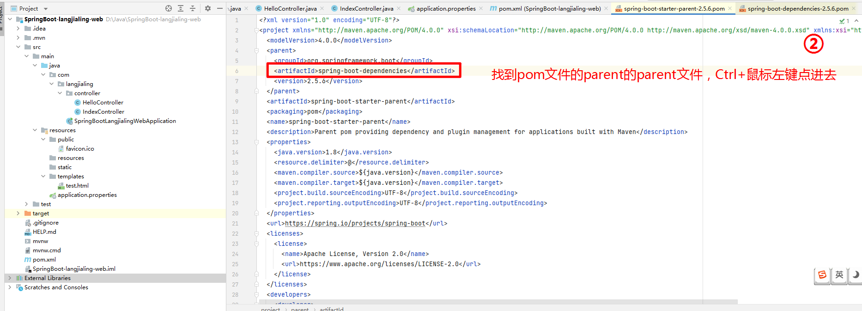Select pom.xml in project tree
The width and height of the screenshot is (862, 311).
(x=44, y=260)
